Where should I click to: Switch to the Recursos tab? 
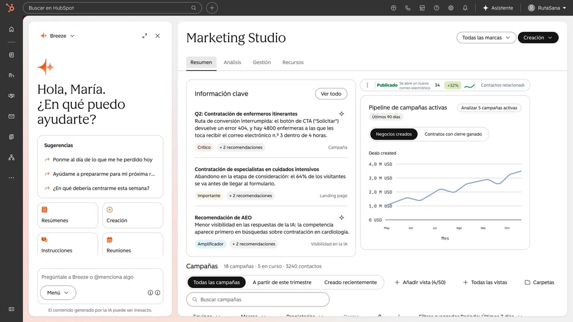(293, 62)
